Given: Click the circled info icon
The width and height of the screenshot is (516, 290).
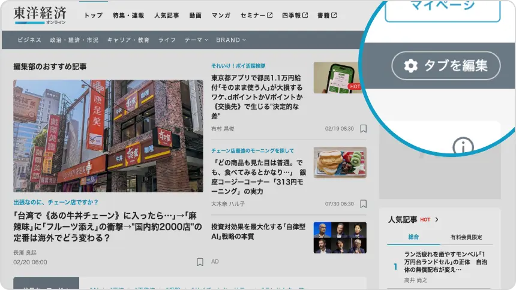Looking at the screenshot, I should click(463, 147).
